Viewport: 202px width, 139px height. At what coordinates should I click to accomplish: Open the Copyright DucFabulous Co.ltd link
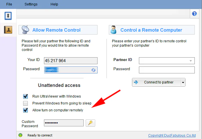click(x=172, y=136)
